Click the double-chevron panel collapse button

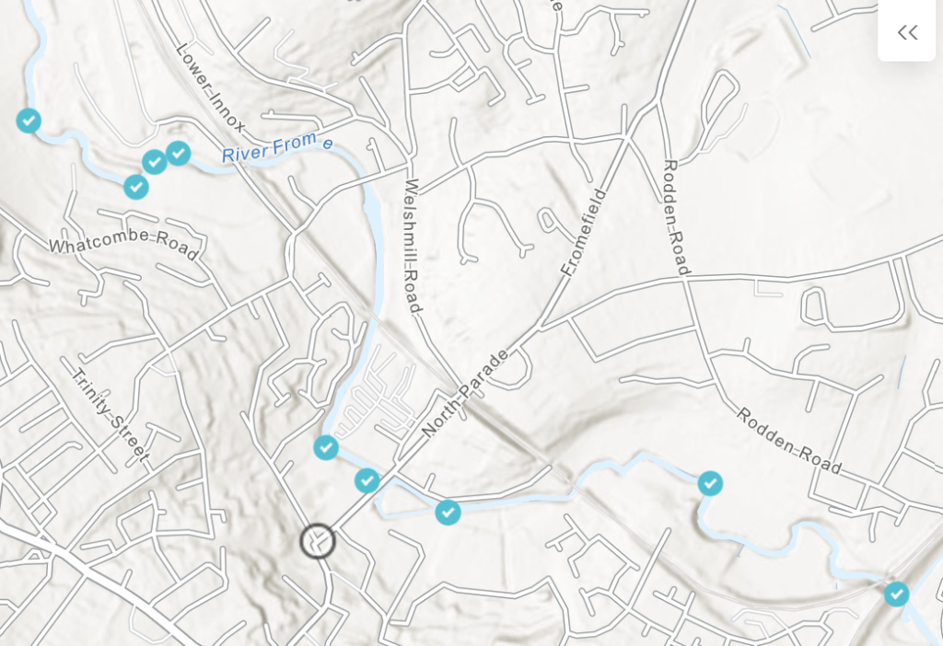pyautogui.click(x=907, y=32)
